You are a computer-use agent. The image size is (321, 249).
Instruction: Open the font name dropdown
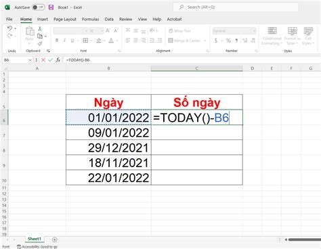point(86,30)
